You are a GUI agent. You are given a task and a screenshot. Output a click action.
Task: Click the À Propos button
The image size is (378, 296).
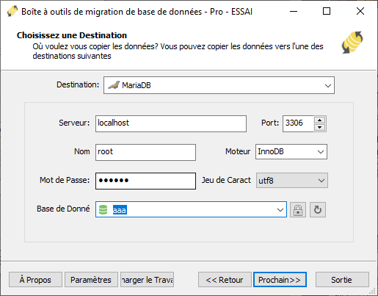tap(35, 280)
